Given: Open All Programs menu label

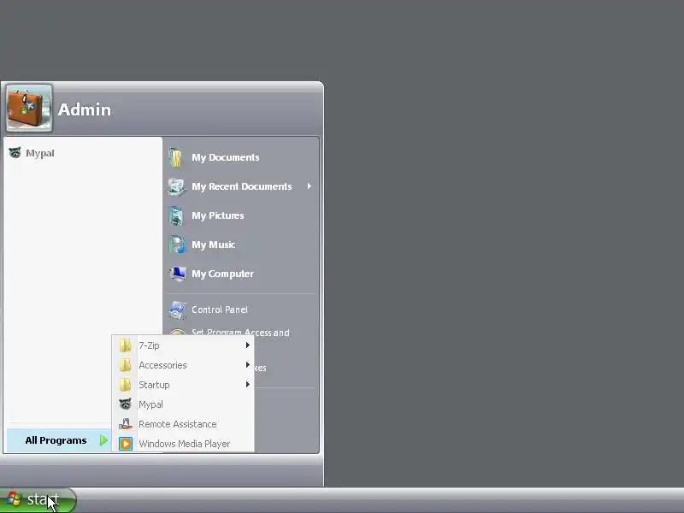Looking at the screenshot, I should click(x=56, y=440).
